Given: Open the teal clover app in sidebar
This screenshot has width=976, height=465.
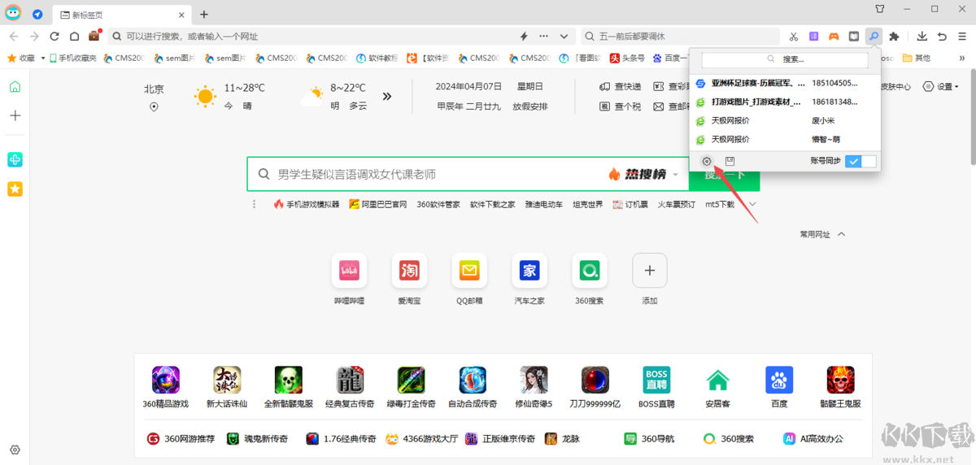Looking at the screenshot, I should click(15, 159).
